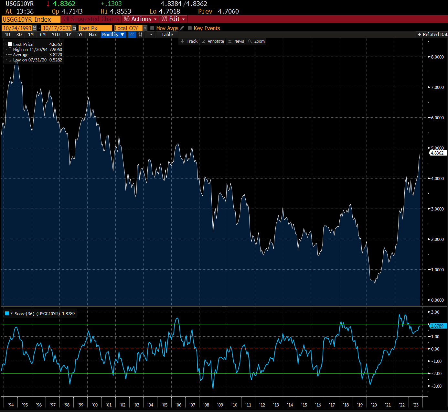
Task: Click the High marker icon in legend
Action: click(10, 49)
